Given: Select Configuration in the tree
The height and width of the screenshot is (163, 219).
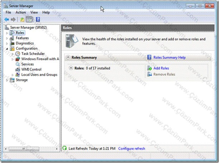Looking at the screenshot, I should (26, 49).
